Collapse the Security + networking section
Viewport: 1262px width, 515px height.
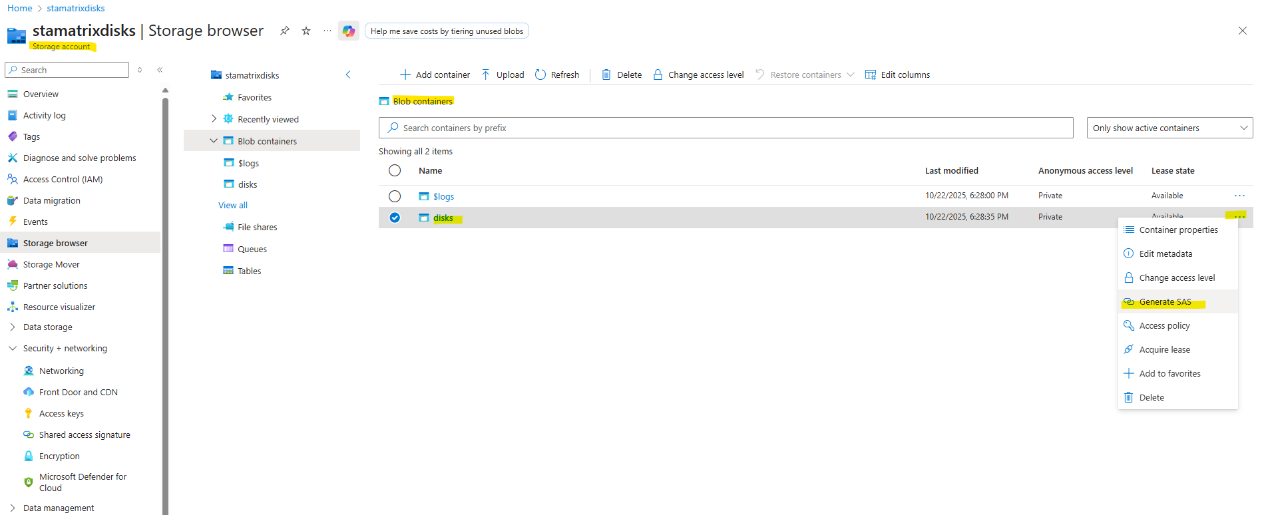13,348
